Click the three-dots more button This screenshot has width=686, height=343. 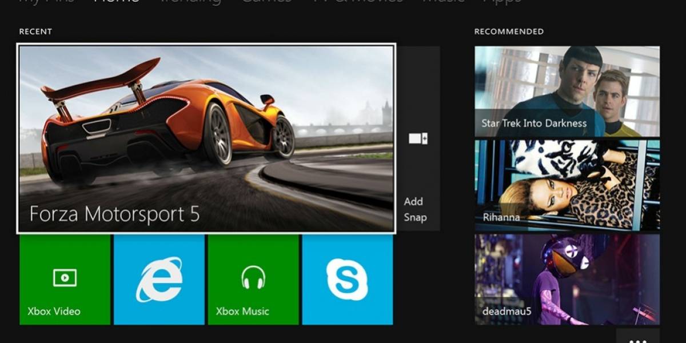tap(637, 336)
